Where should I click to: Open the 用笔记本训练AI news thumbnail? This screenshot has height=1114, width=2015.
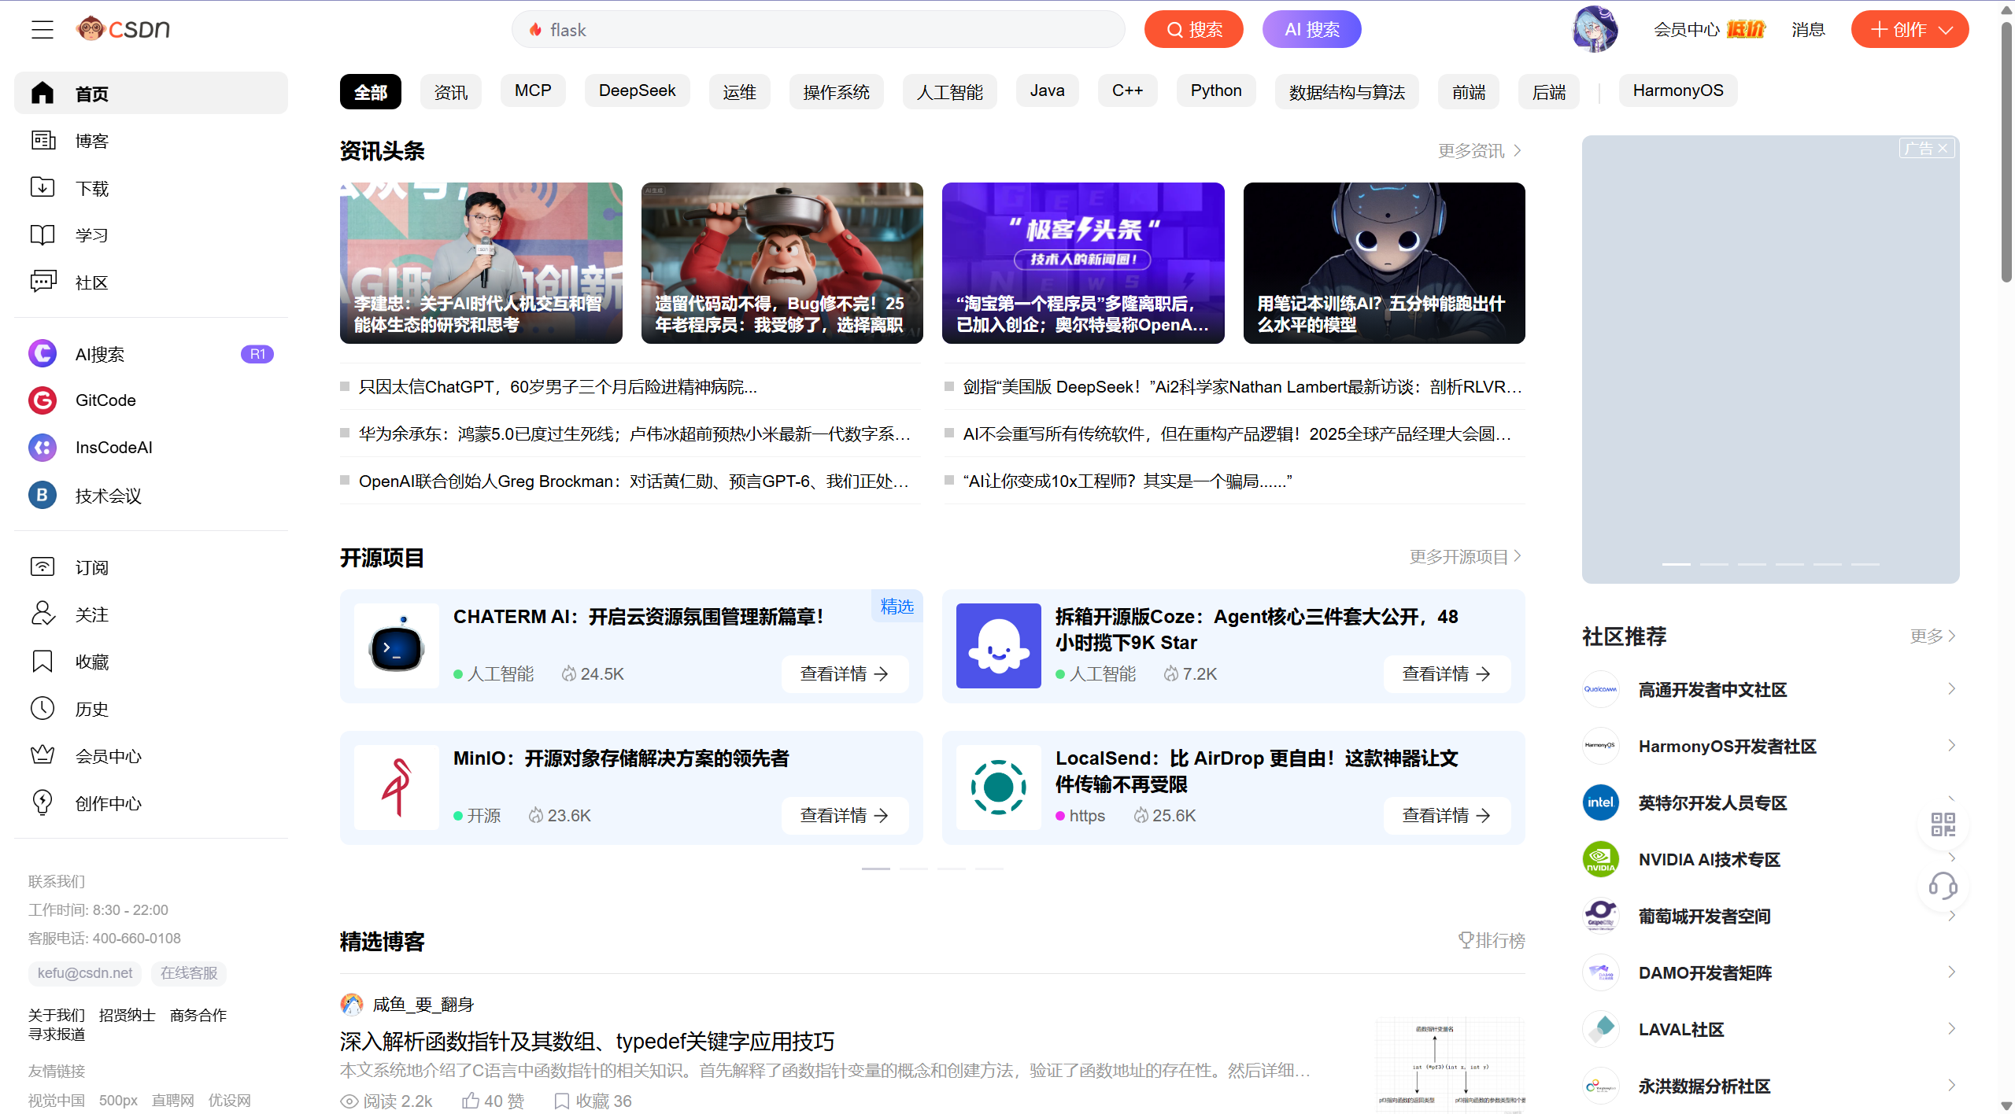pyautogui.click(x=1385, y=263)
